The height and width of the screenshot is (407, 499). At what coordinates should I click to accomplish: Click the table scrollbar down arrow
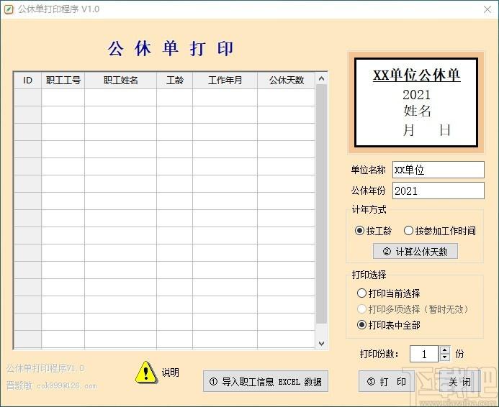[x=321, y=344]
